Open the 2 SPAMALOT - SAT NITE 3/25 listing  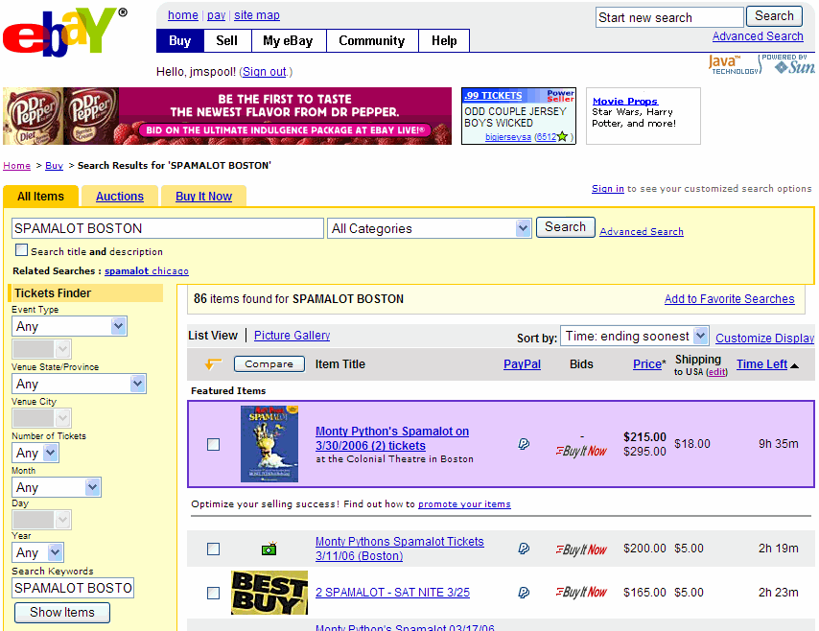pyautogui.click(x=393, y=593)
